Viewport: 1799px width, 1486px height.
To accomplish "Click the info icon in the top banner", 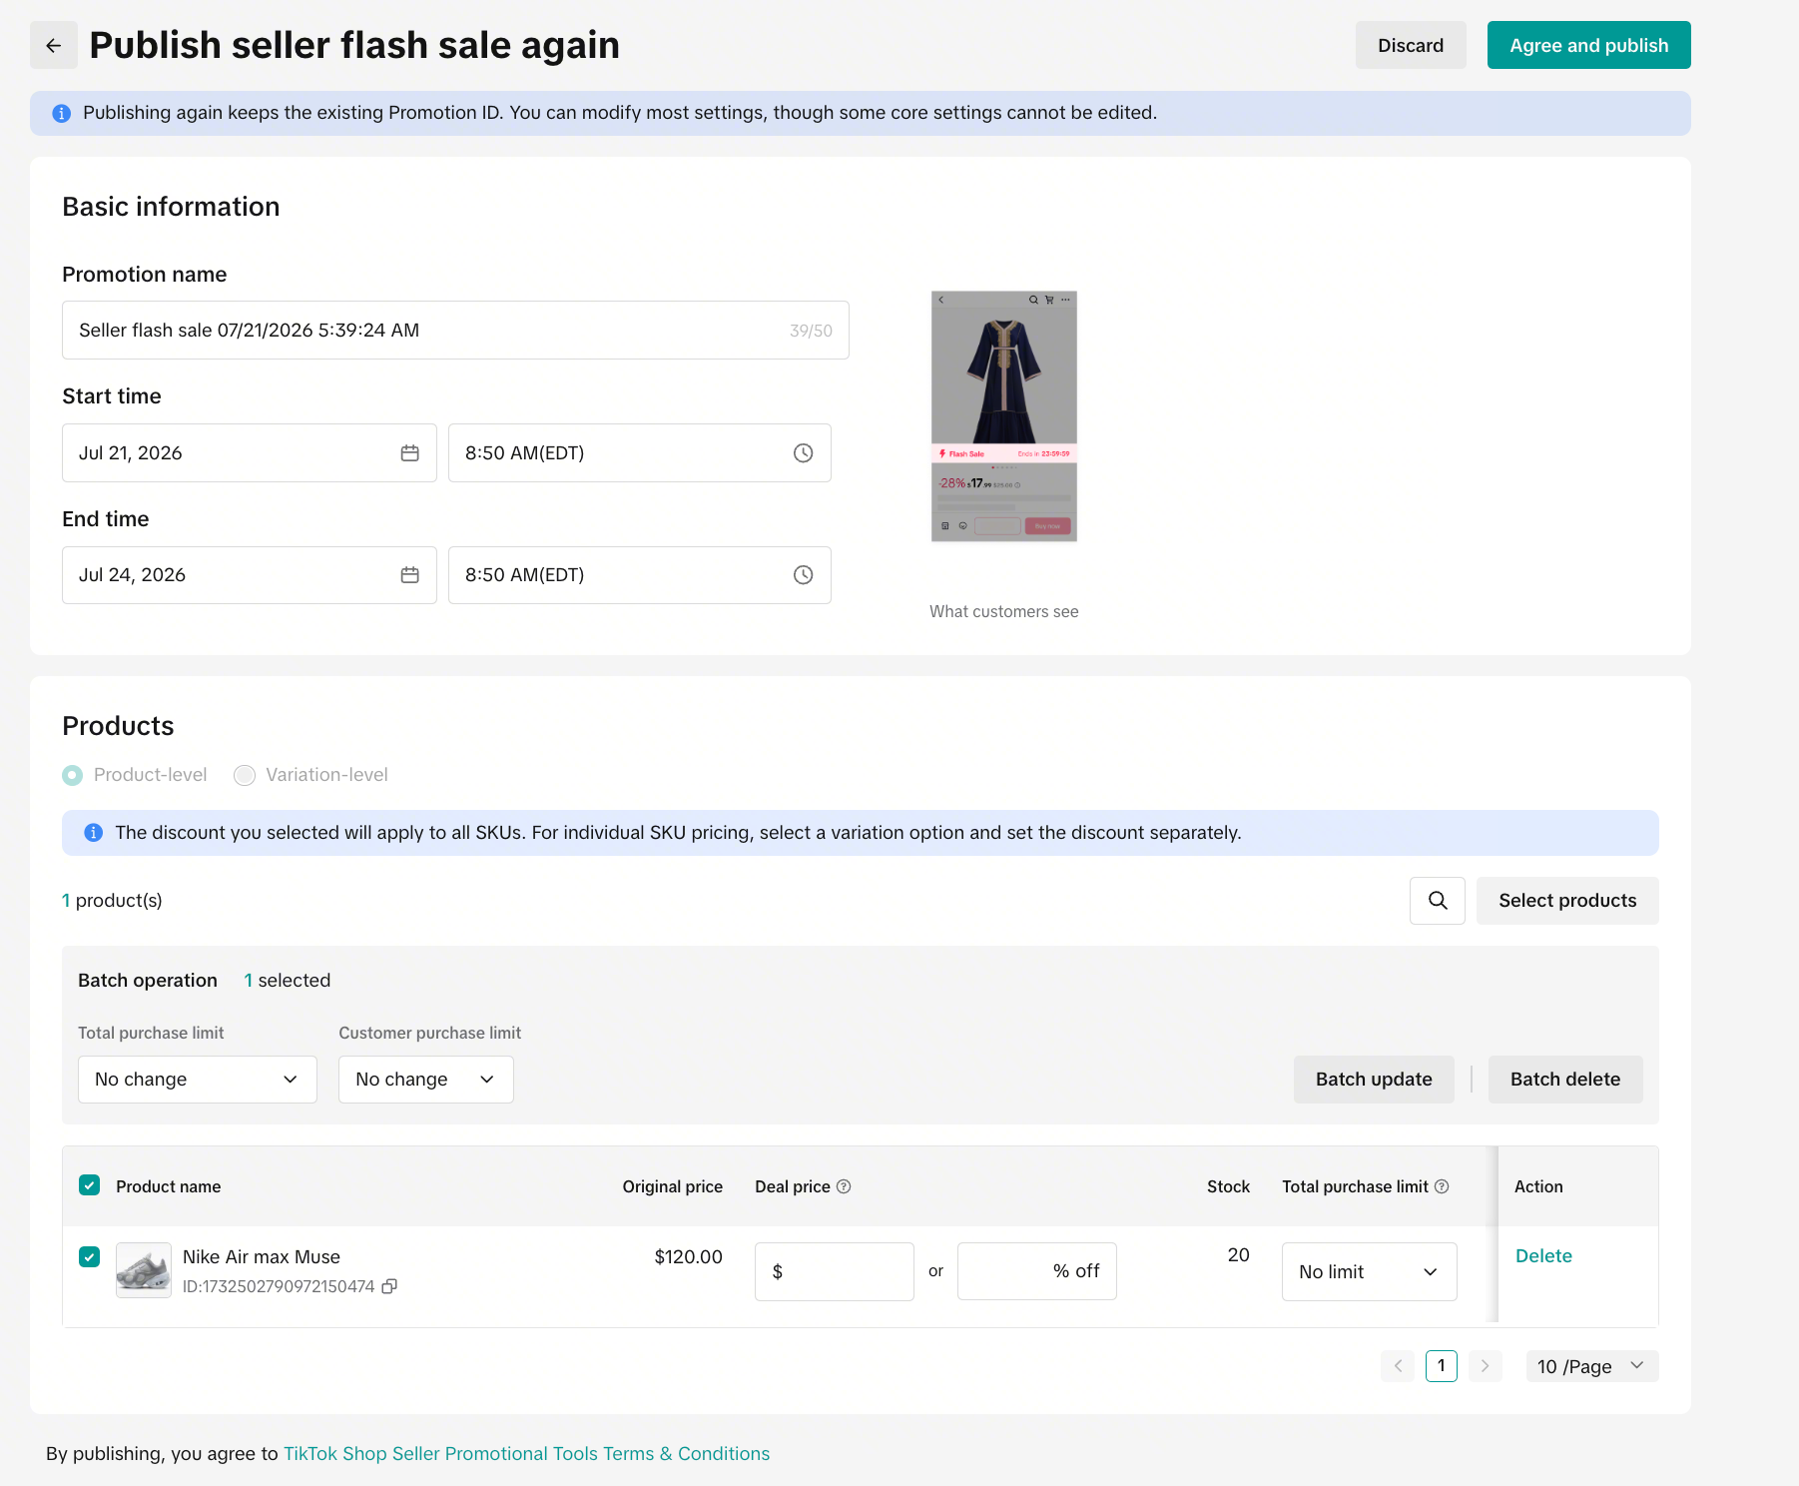I will (x=62, y=113).
